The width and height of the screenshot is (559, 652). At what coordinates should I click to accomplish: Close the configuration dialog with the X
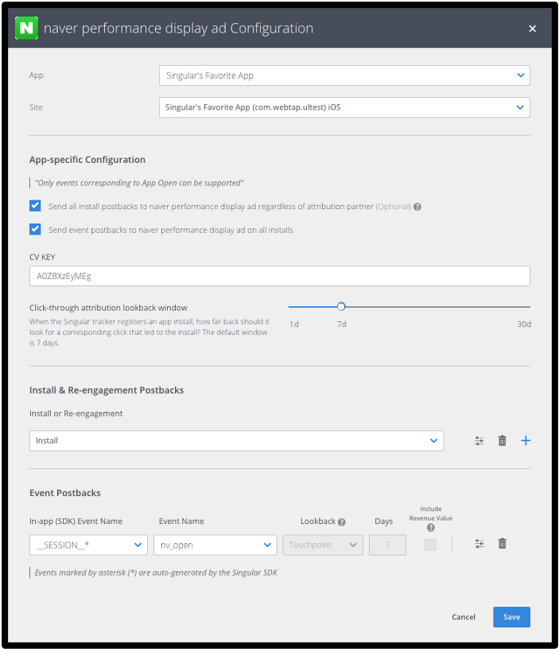(532, 29)
